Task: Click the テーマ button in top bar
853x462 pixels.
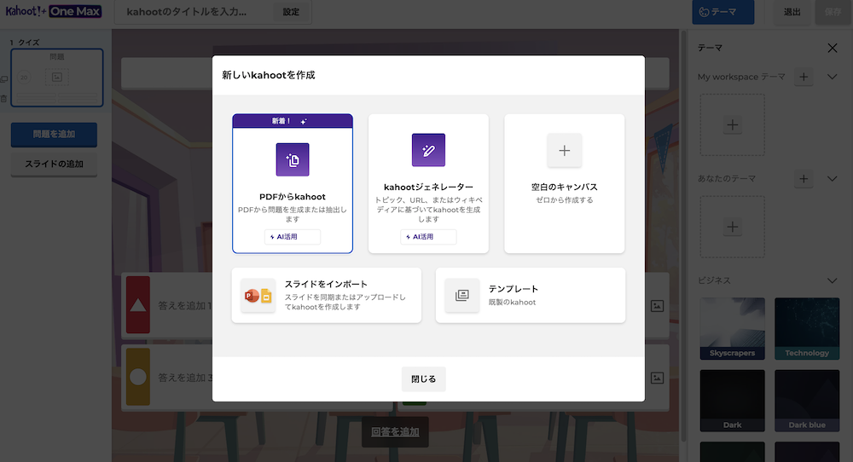Action: (x=723, y=12)
